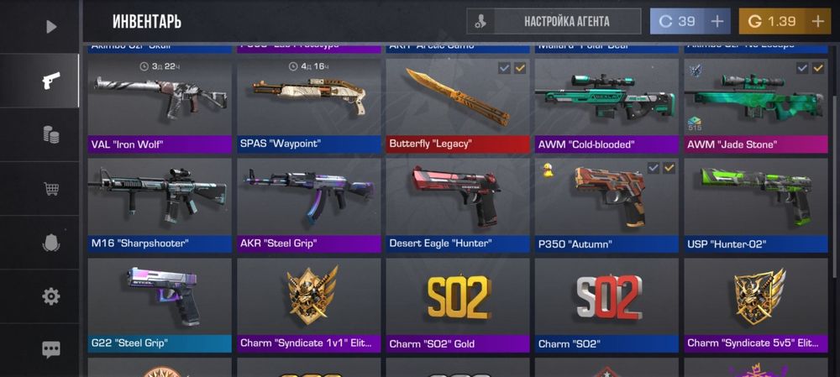Select the Desert Eagle "Hunter" item
The height and width of the screenshot is (377, 840).
click(458, 205)
